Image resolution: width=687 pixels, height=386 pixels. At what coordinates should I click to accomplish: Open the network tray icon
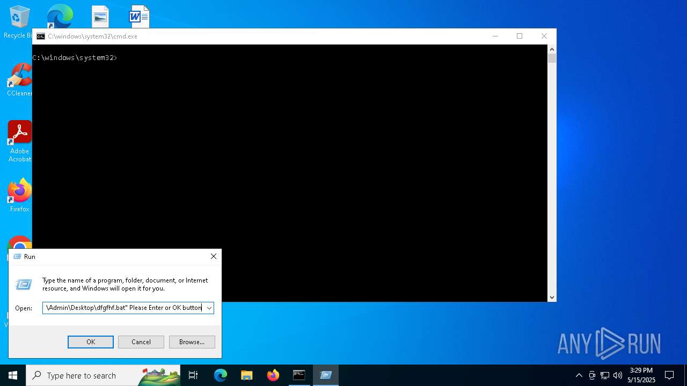(605, 375)
